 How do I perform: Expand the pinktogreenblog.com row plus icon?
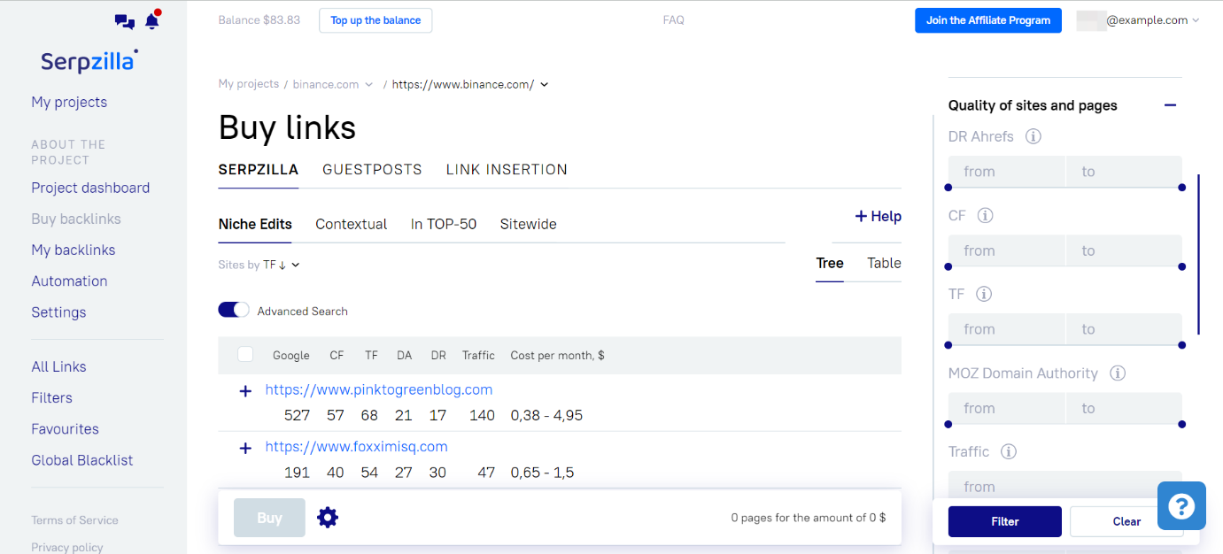(x=245, y=390)
